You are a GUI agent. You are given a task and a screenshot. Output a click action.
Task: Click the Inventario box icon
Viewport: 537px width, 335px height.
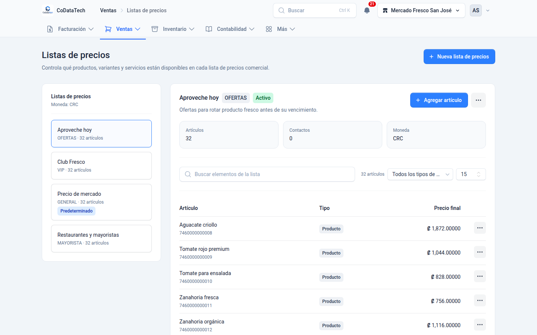155,29
